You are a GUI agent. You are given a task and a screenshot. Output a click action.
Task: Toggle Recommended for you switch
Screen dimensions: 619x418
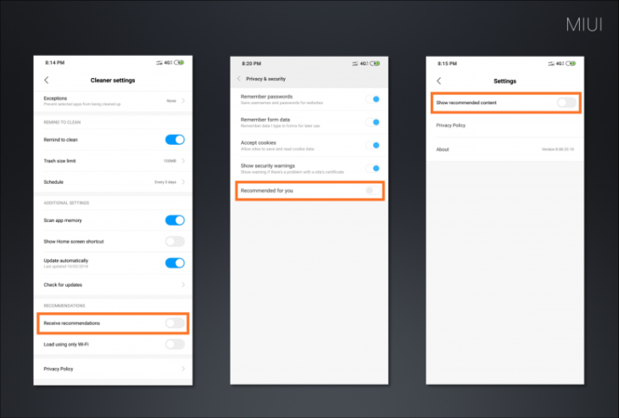(x=370, y=191)
